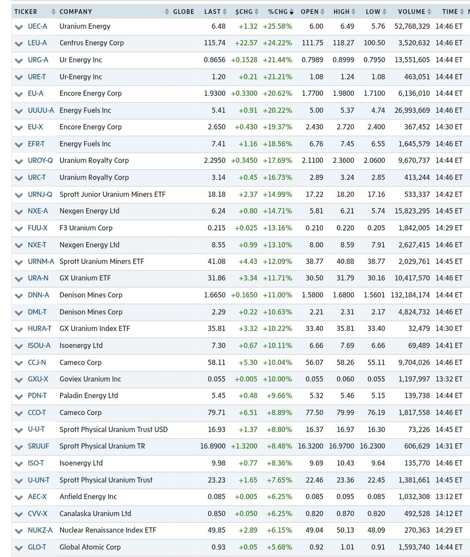Open the EU-X ticker link
The width and height of the screenshot is (470, 557).
coord(35,127)
